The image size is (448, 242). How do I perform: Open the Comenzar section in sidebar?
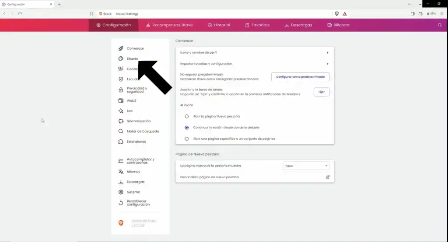coord(135,48)
